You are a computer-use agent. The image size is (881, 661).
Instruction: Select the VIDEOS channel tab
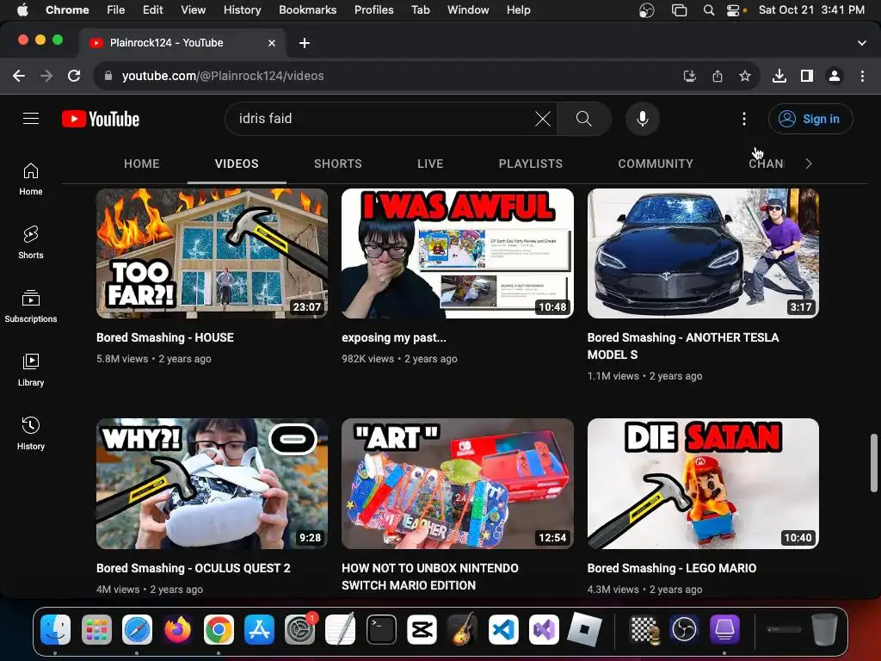coord(237,164)
